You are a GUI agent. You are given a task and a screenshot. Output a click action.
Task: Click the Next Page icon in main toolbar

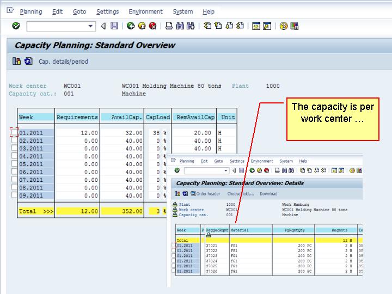click(229, 26)
